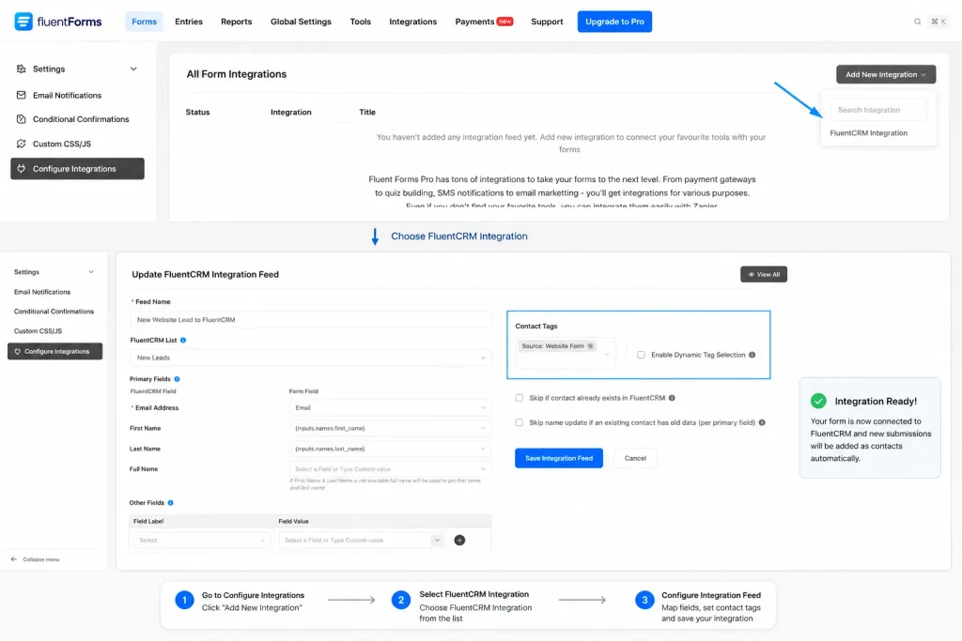Image resolution: width=962 pixels, height=641 pixels.
Task: Click the plus icon to add other field
Action: tap(459, 540)
